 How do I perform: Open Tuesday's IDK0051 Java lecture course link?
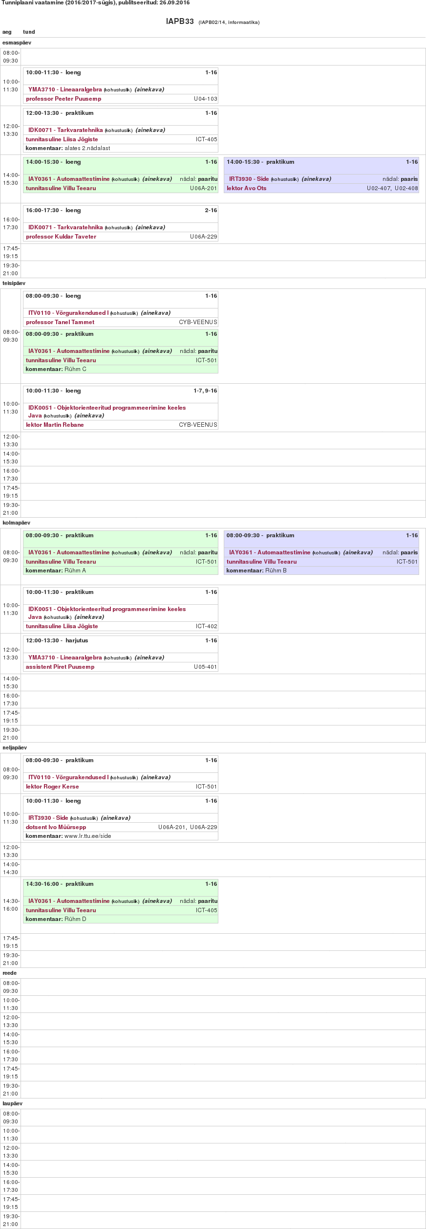click(x=107, y=408)
